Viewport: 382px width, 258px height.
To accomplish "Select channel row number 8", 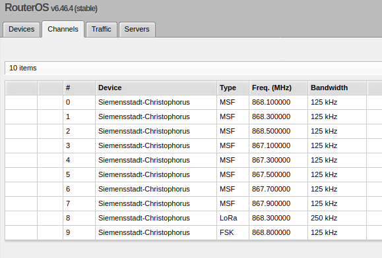I will (193, 218).
